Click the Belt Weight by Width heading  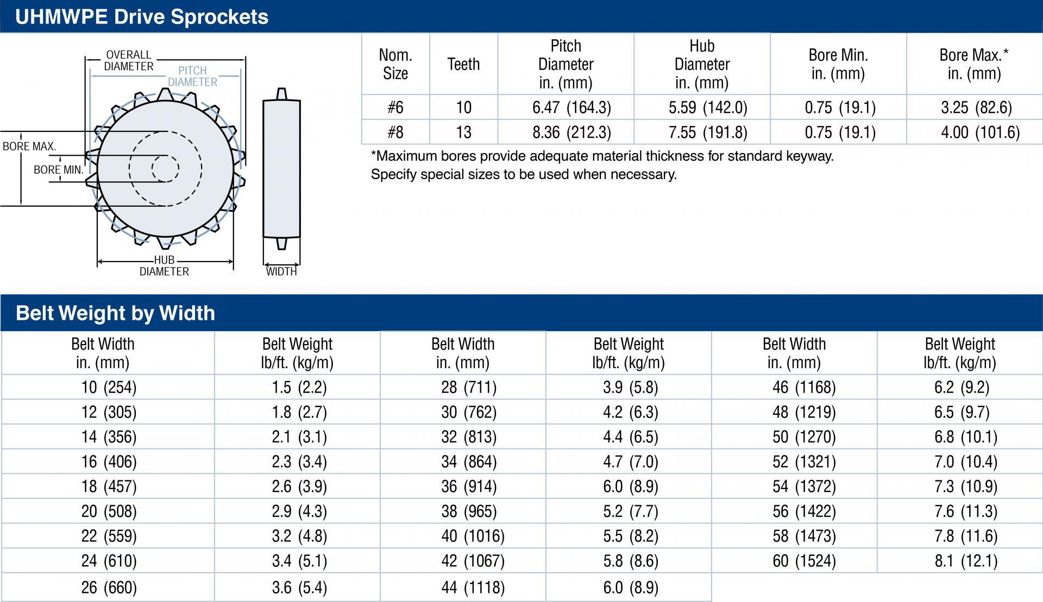(115, 313)
